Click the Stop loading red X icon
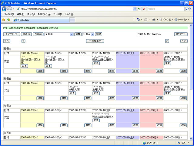The width and height of the screenshot is (194, 146). (x=144, y=9)
